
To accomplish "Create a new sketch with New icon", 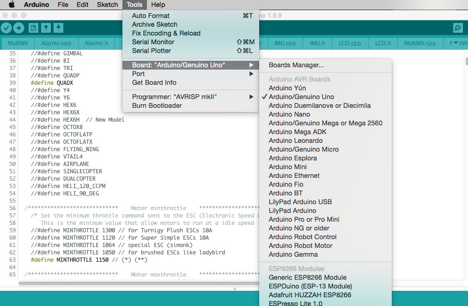I will [34, 28].
